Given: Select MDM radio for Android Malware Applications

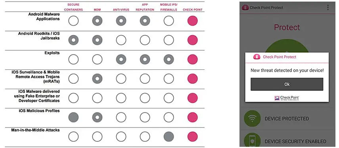Looking at the screenshot, I should pyautogui.click(x=97, y=21).
